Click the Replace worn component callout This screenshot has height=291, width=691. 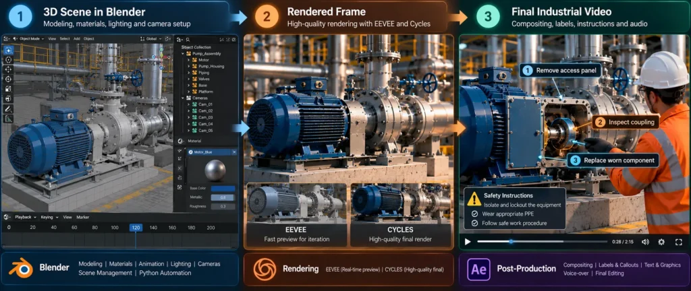[x=614, y=160]
